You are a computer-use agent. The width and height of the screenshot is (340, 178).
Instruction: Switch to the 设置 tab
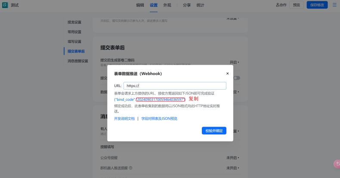[154, 5]
